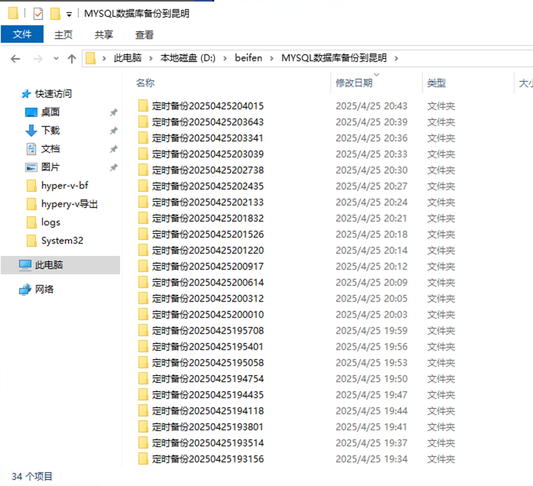Select folder name 定时备份20250425195058
Screen dimensions: 533x486
(x=208, y=363)
